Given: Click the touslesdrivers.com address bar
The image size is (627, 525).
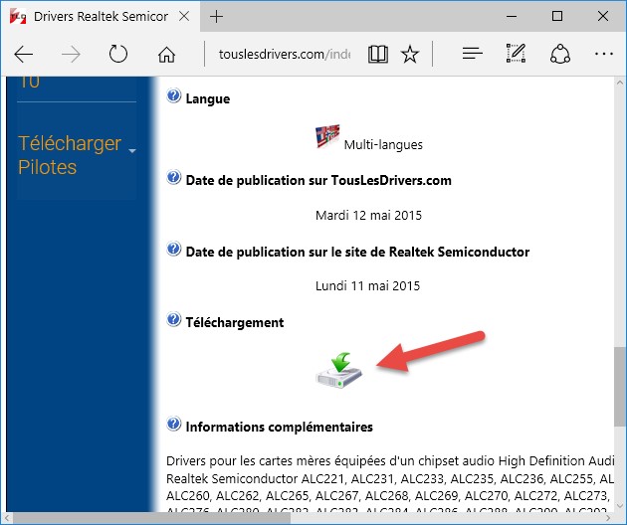Looking at the screenshot, I should tap(284, 55).
